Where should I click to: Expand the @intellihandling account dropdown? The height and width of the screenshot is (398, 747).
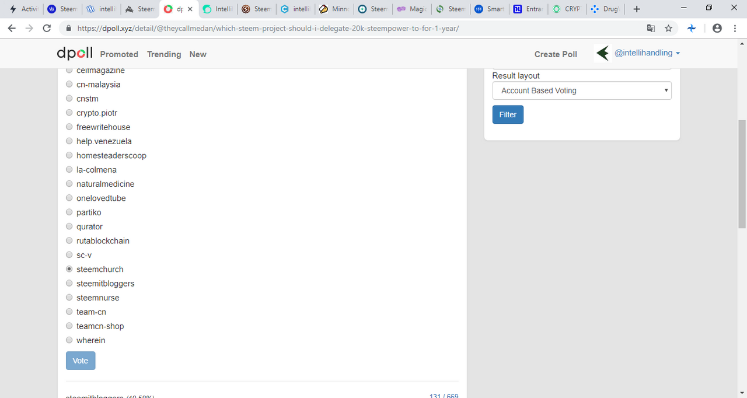pyautogui.click(x=647, y=53)
